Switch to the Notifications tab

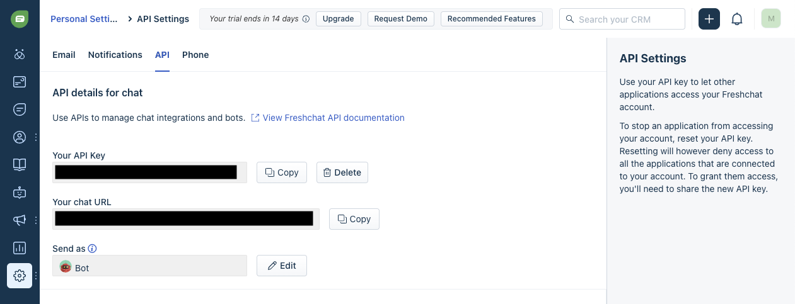point(115,55)
